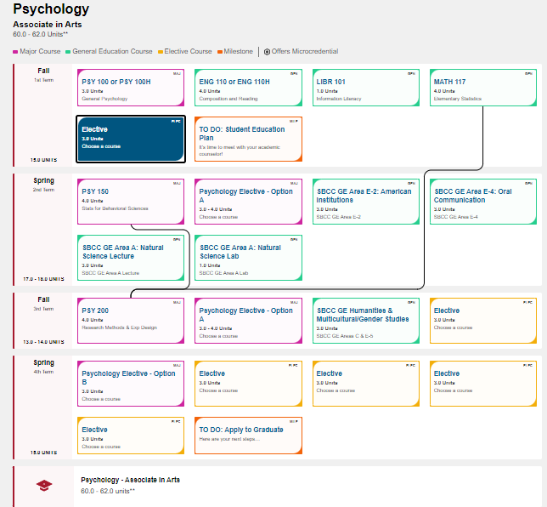Click the graduation cap icon
Viewport: 547px width, 507px height.
43,485
